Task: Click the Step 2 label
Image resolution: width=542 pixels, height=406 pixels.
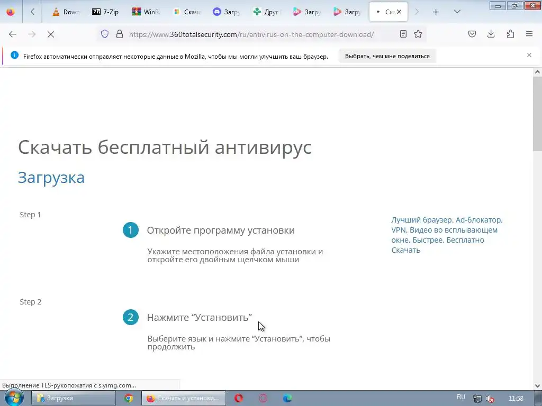Action: [30, 302]
